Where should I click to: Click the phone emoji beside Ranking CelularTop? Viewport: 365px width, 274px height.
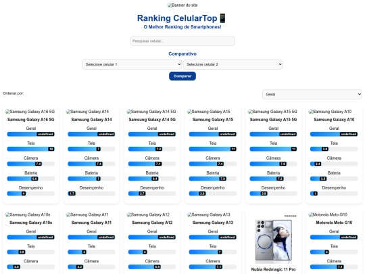(x=223, y=18)
